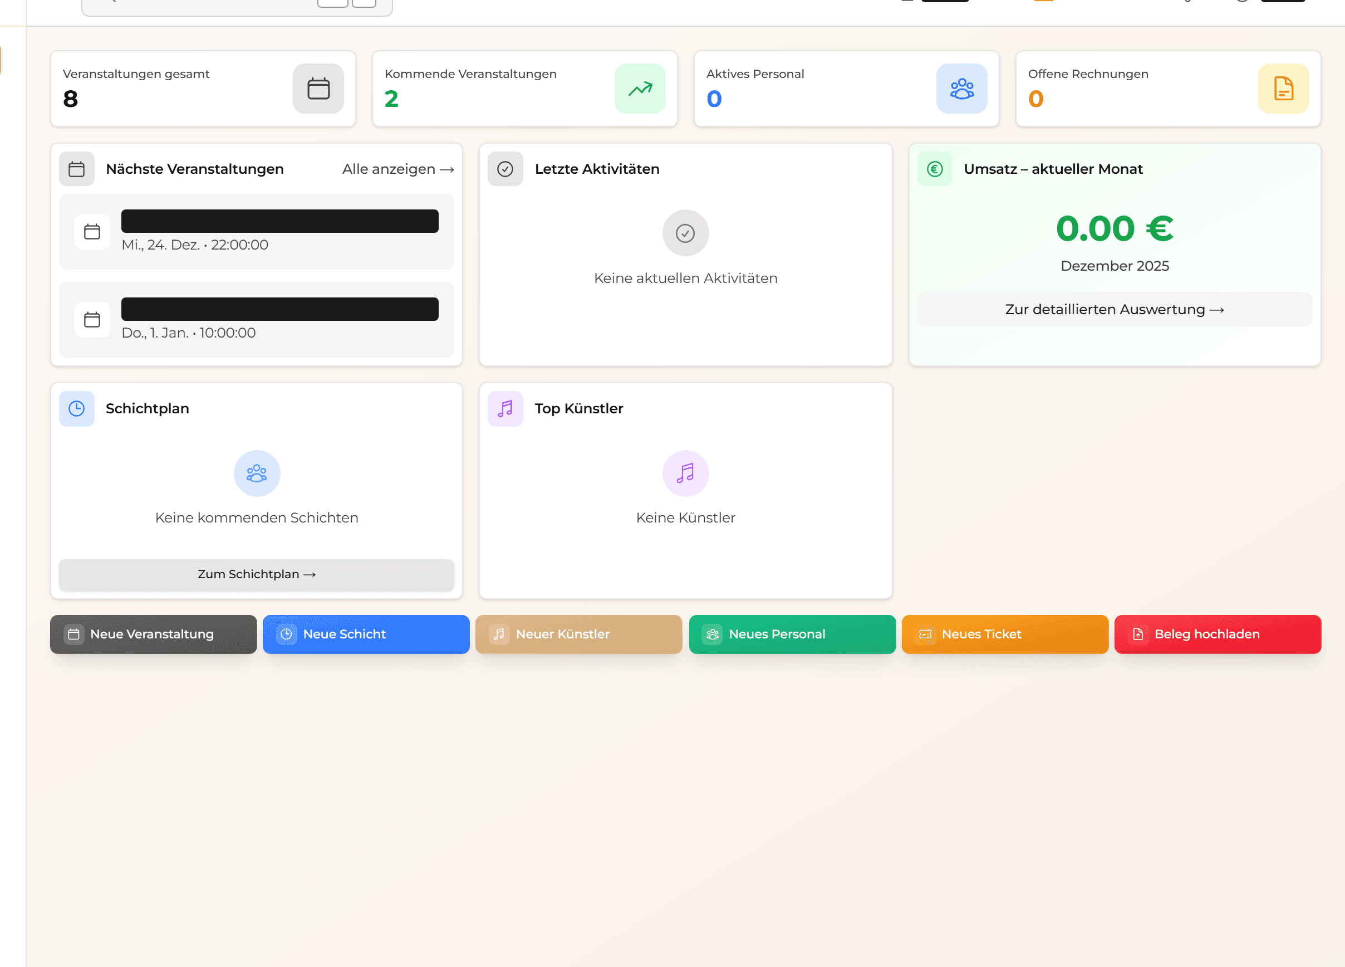Add a Neue Schicht
This screenshot has width=1345, height=967.
366,633
